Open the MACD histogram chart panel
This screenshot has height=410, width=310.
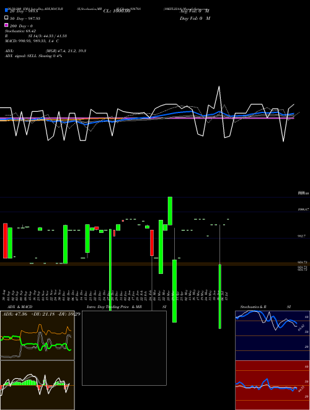point(37,385)
